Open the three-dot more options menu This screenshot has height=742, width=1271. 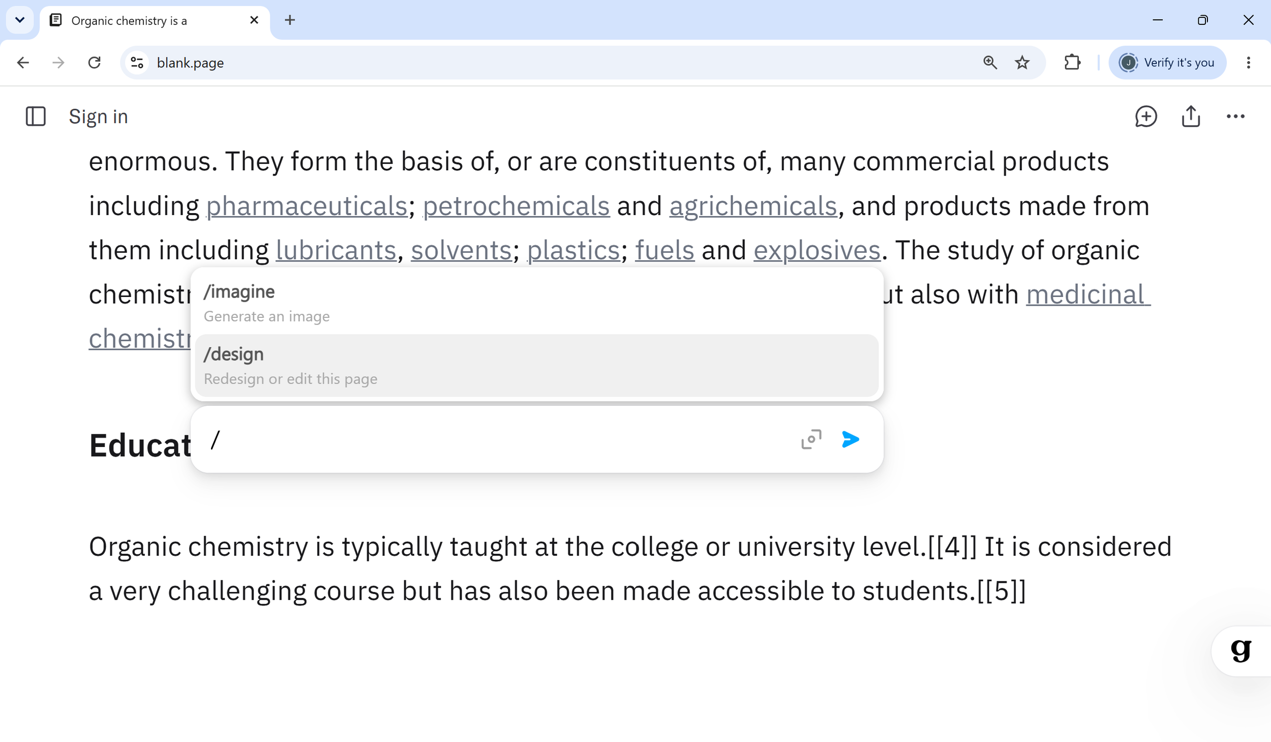[x=1235, y=116]
